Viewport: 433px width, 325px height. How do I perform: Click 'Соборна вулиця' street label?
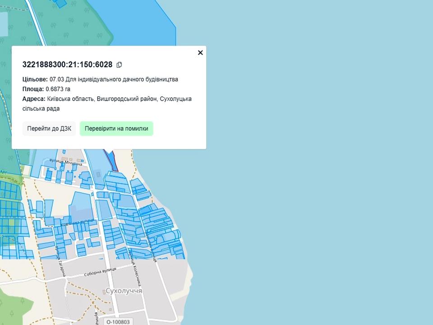pyautogui.click(x=100, y=272)
